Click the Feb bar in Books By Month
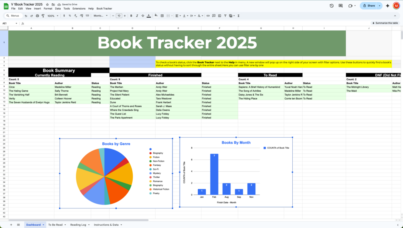The width and height of the screenshot is (403, 228). pos(214,174)
